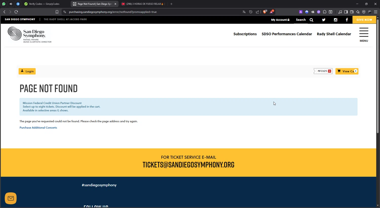Open Leo AI sparkle icon
Screen dimensions: 380x208
coord(358,12)
